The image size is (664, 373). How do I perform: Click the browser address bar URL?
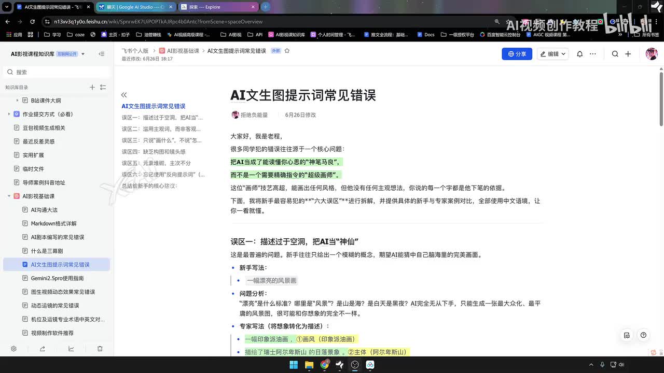(158, 22)
